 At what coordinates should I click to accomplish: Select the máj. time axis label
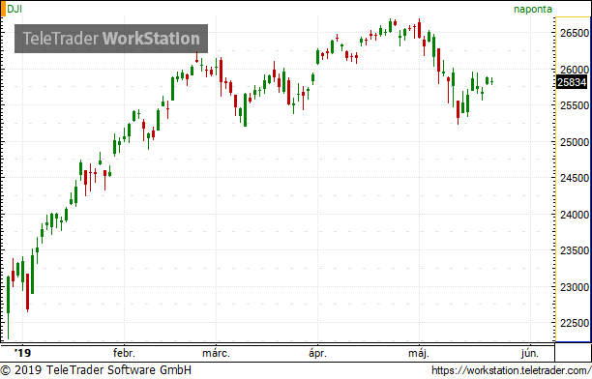(x=419, y=354)
